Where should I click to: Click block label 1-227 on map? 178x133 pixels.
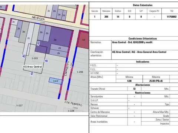pyautogui.click(x=19, y=106)
